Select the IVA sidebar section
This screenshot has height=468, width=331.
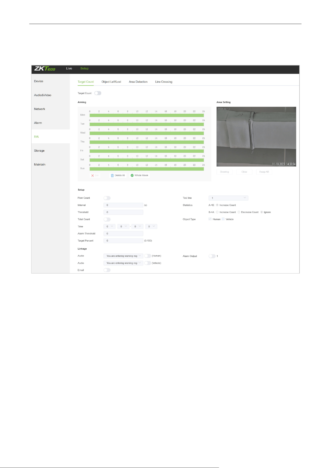click(50, 137)
